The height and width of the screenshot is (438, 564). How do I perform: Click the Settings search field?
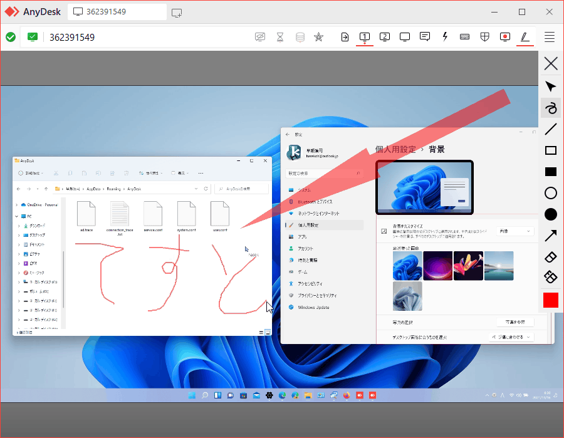pyautogui.click(x=324, y=174)
